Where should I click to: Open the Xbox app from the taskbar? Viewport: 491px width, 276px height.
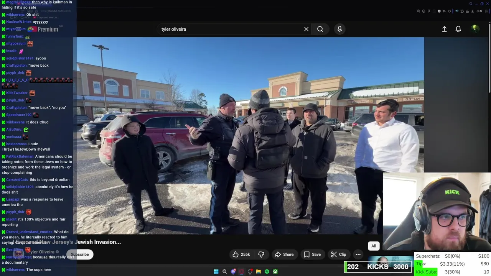tap(275, 271)
